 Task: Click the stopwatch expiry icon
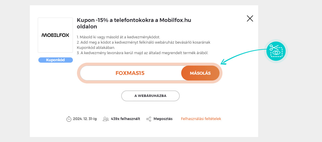pyautogui.click(x=69, y=119)
